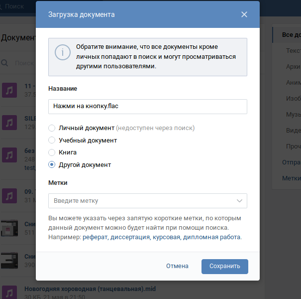
Task: Select the Учебный документ option
Action: coord(52,141)
